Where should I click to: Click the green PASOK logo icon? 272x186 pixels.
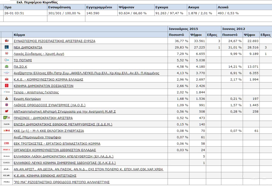[7, 67]
